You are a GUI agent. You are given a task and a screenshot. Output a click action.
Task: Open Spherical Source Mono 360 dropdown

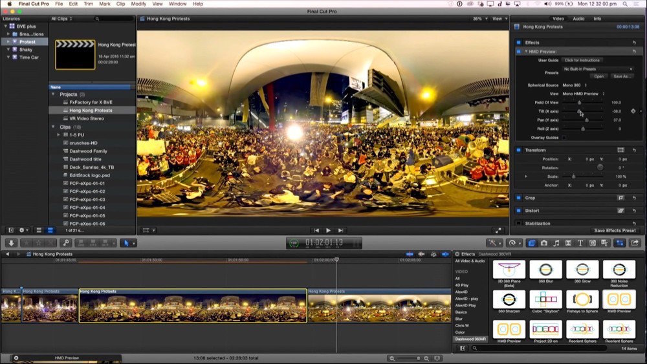(x=575, y=85)
